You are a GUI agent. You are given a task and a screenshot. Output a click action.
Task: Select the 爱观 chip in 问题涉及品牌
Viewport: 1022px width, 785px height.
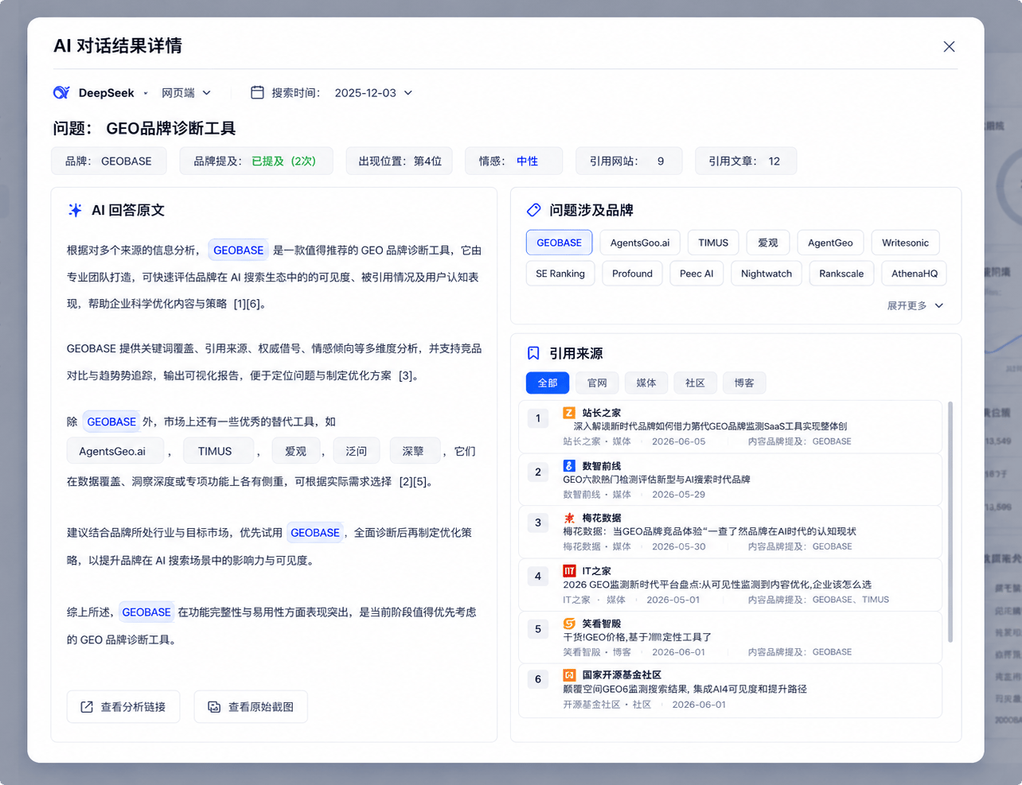pos(768,243)
